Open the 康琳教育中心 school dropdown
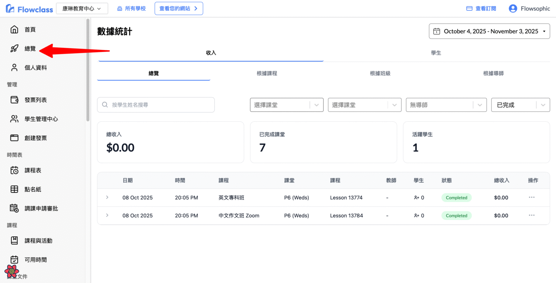The width and height of the screenshot is (556, 283). [x=82, y=8]
